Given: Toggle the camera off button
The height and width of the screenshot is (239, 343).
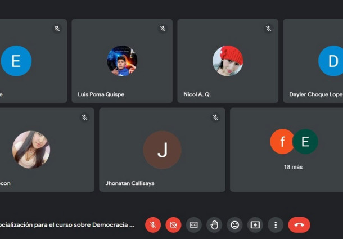Looking at the screenshot, I should [x=173, y=225].
